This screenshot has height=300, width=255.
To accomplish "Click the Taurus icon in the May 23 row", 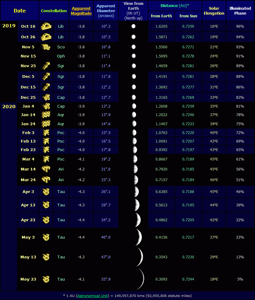I will click(46, 279).
